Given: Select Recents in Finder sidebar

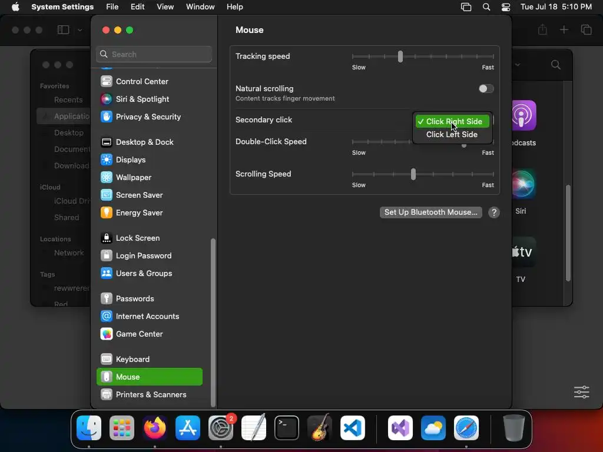Looking at the screenshot, I should [68, 100].
